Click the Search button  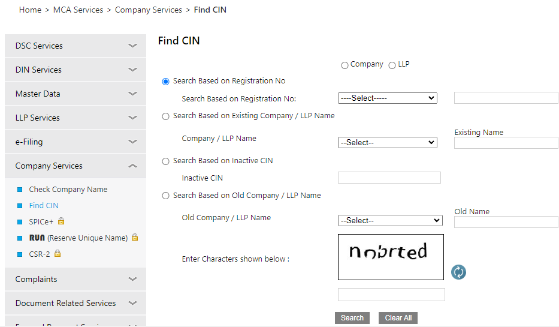(352, 318)
